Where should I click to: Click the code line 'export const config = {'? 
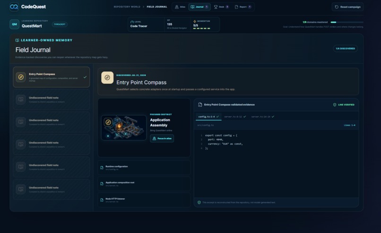tap(221, 135)
